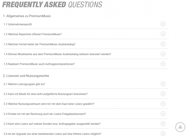Select question 1.5 Auftragskompositionen text

(39, 64)
